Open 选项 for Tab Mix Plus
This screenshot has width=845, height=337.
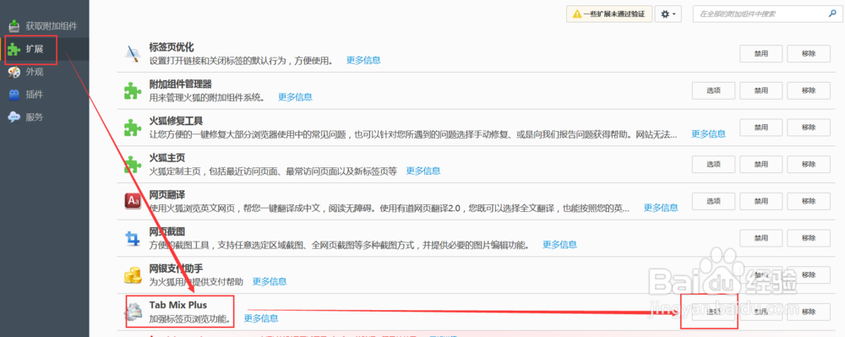(x=713, y=311)
